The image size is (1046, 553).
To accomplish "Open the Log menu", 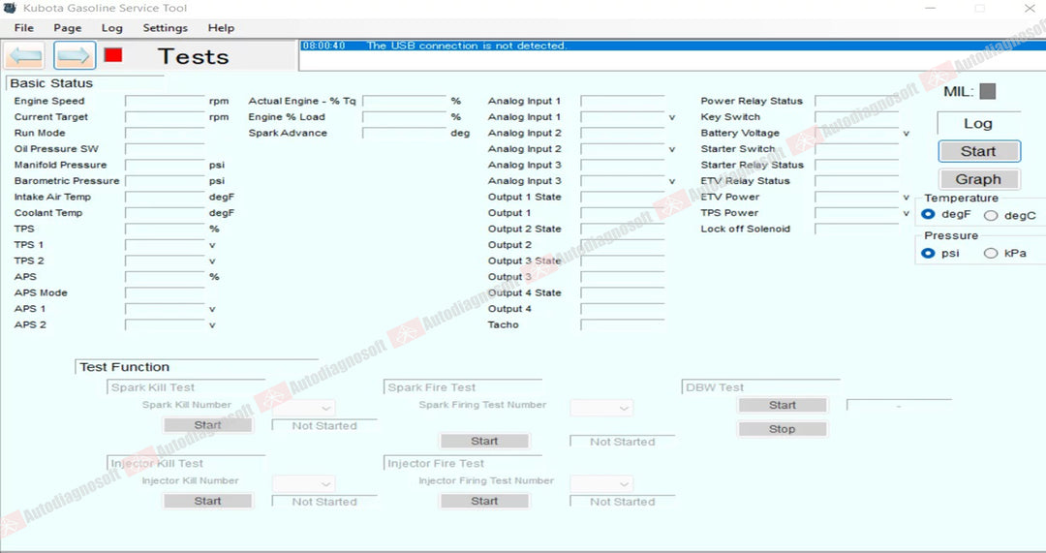I will (x=112, y=28).
